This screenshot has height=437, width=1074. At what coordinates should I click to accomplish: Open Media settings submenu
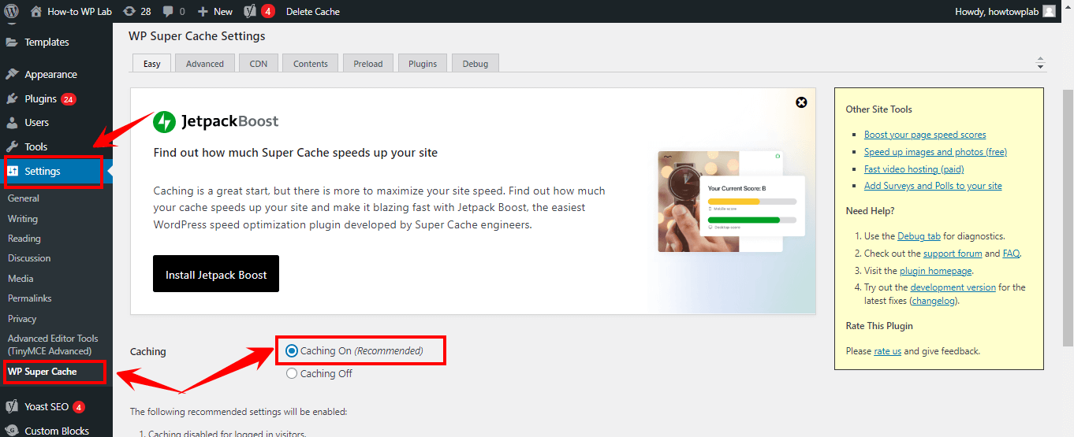click(21, 278)
